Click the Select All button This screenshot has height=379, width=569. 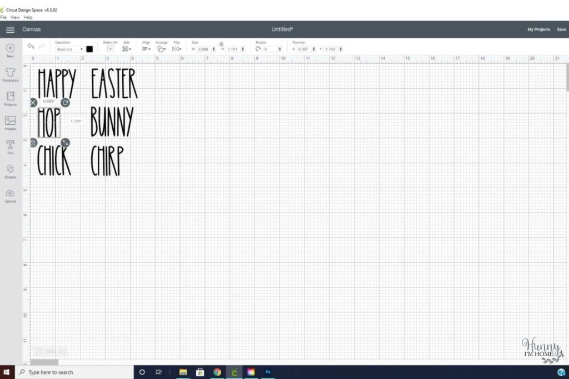click(x=110, y=49)
